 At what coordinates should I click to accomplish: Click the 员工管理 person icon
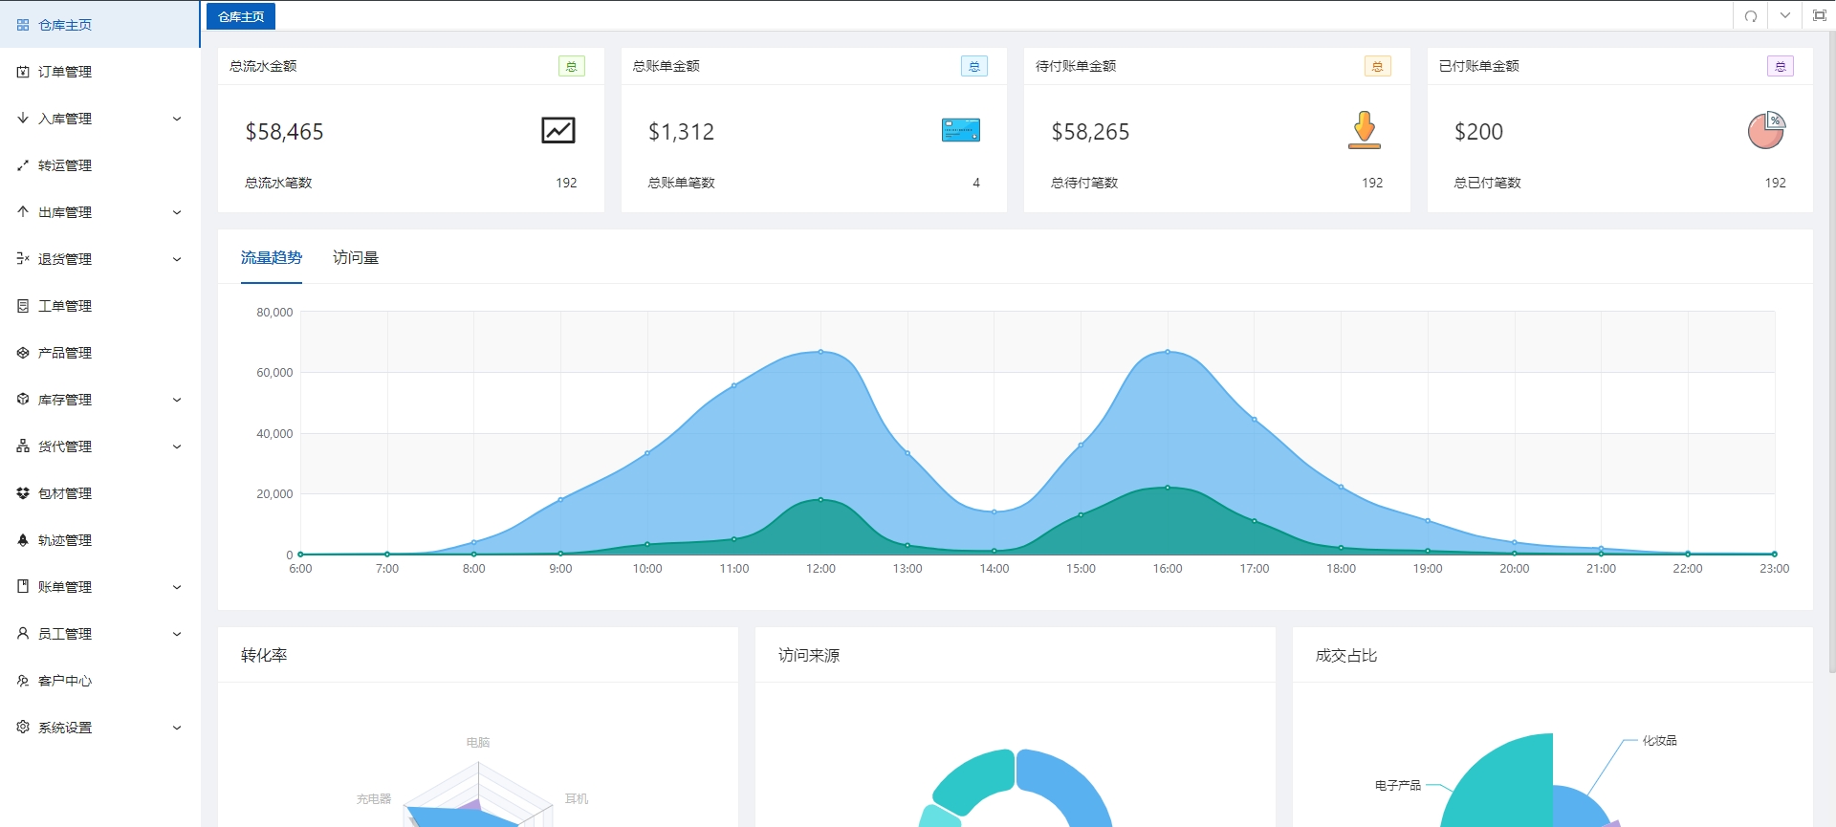click(x=23, y=634)
